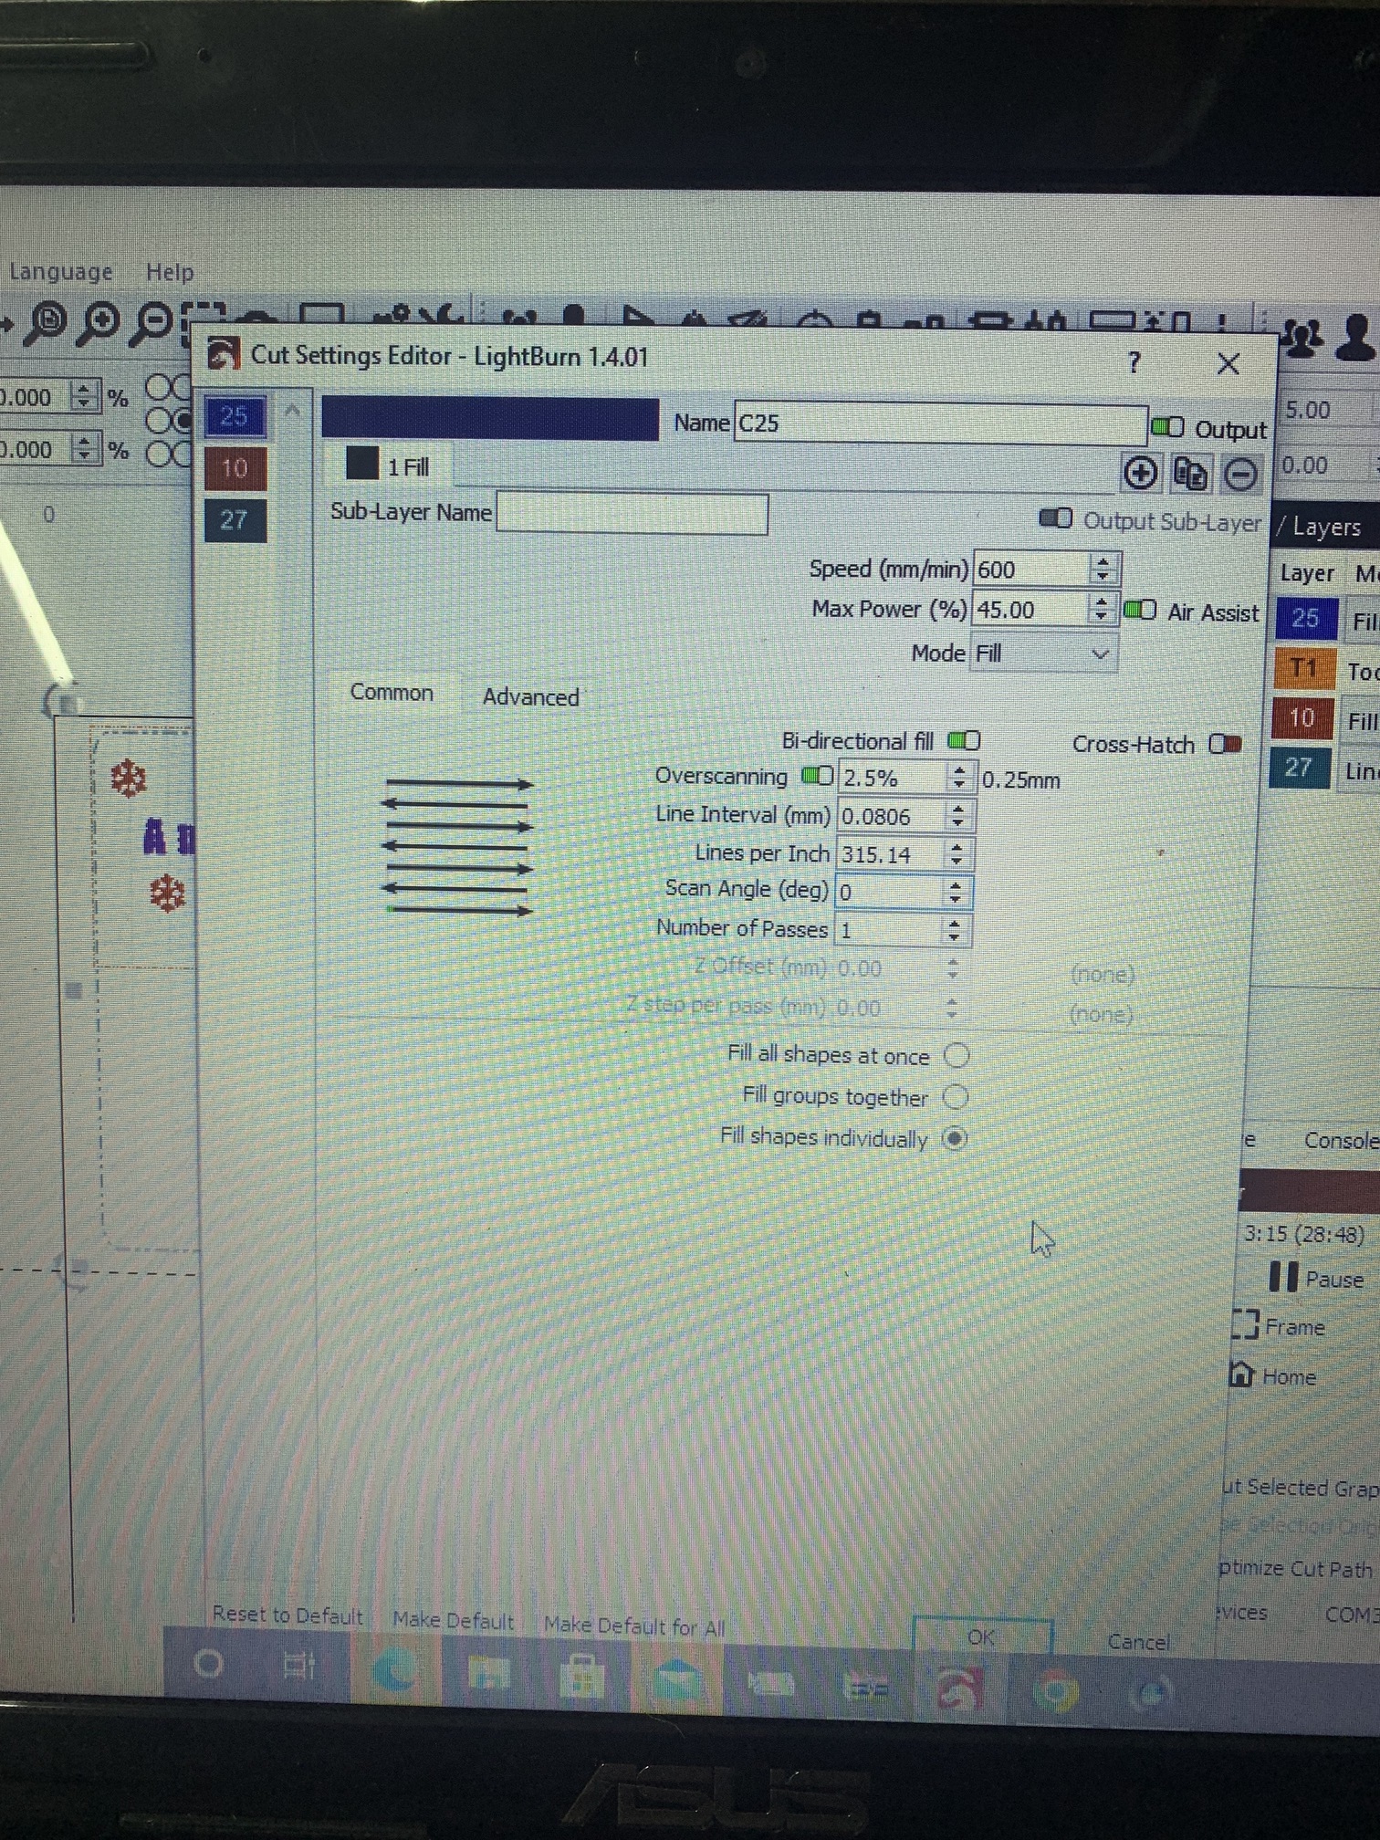Duplicate the sub-layer with the copy icon
1380x1840 pixels.
(x=1189, y=474)
